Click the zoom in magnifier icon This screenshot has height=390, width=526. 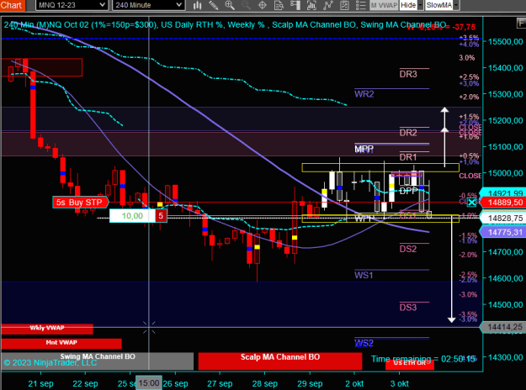[x=230, y=5]
